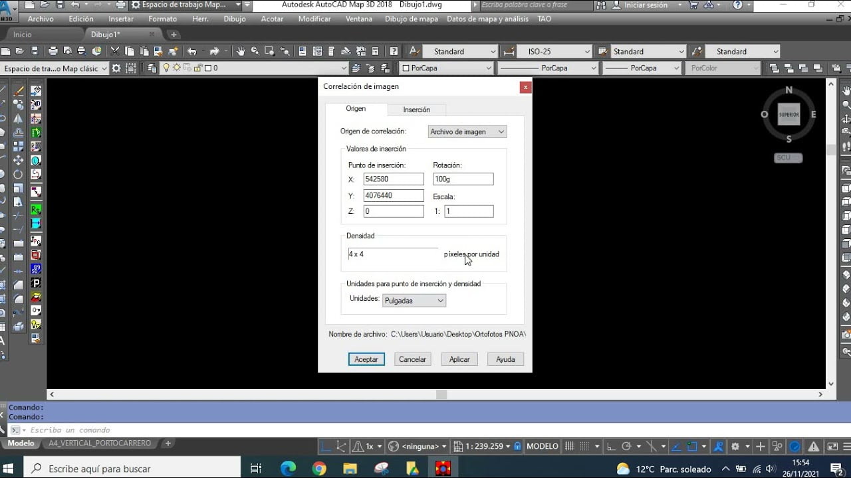
Task: Select the Pan hand tool
Action: tap(241, 51)
